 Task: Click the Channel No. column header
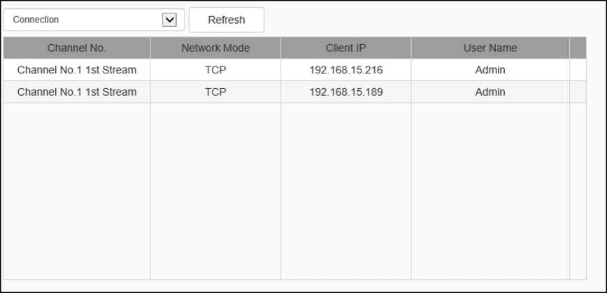pyautogui.click(x=76, y=48)
